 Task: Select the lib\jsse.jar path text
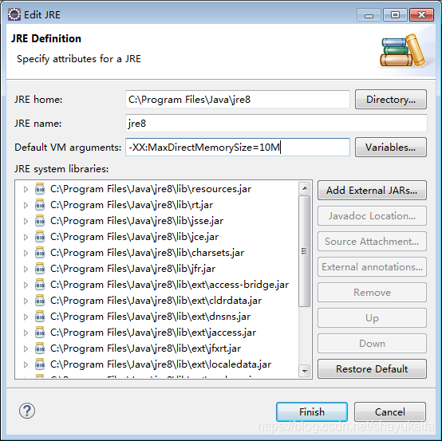pos(136,221)
